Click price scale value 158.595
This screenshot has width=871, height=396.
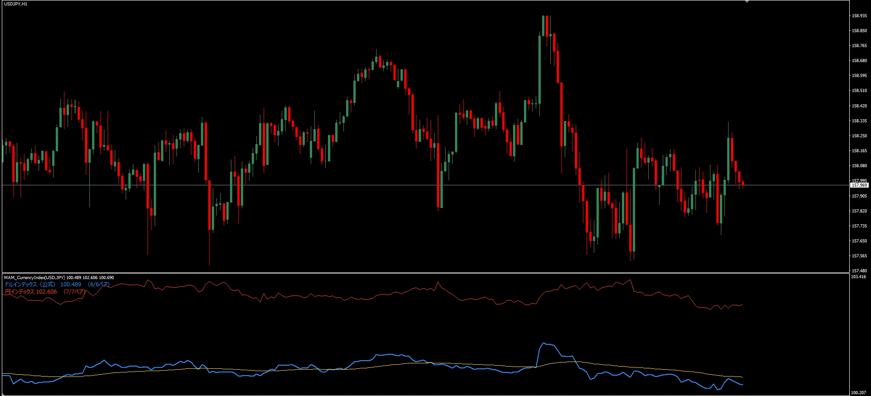tap(860, 76)
